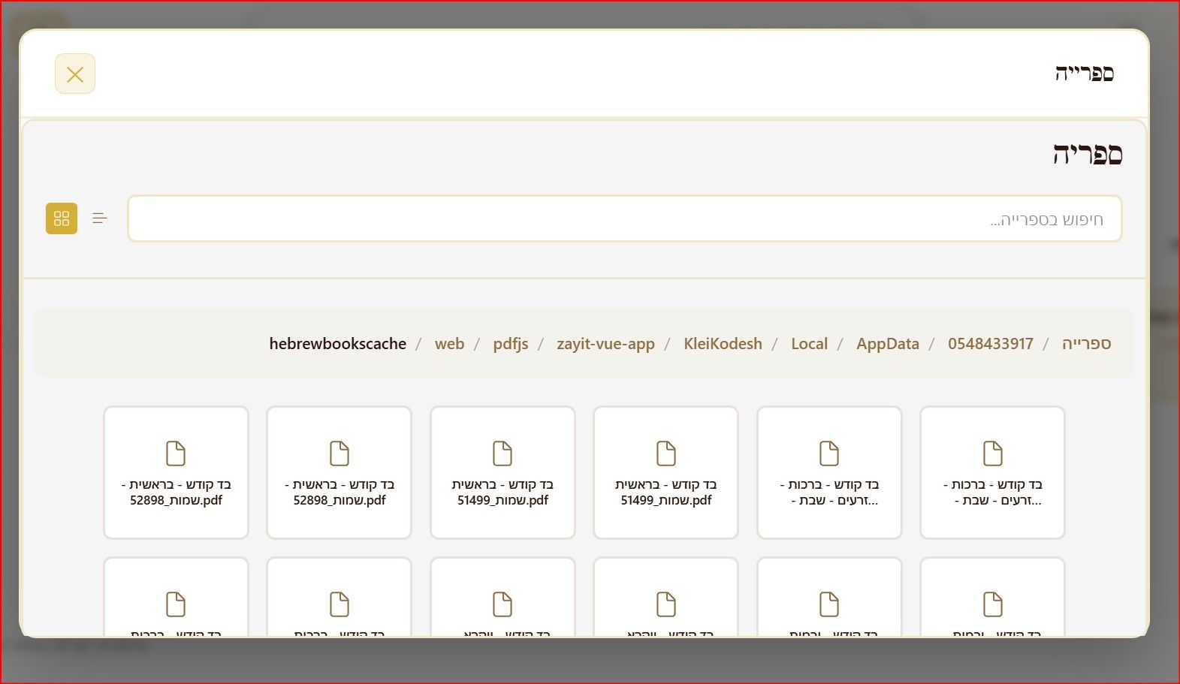Focus the library search field
Viewport: 1180px width, 684px height.
625,218
